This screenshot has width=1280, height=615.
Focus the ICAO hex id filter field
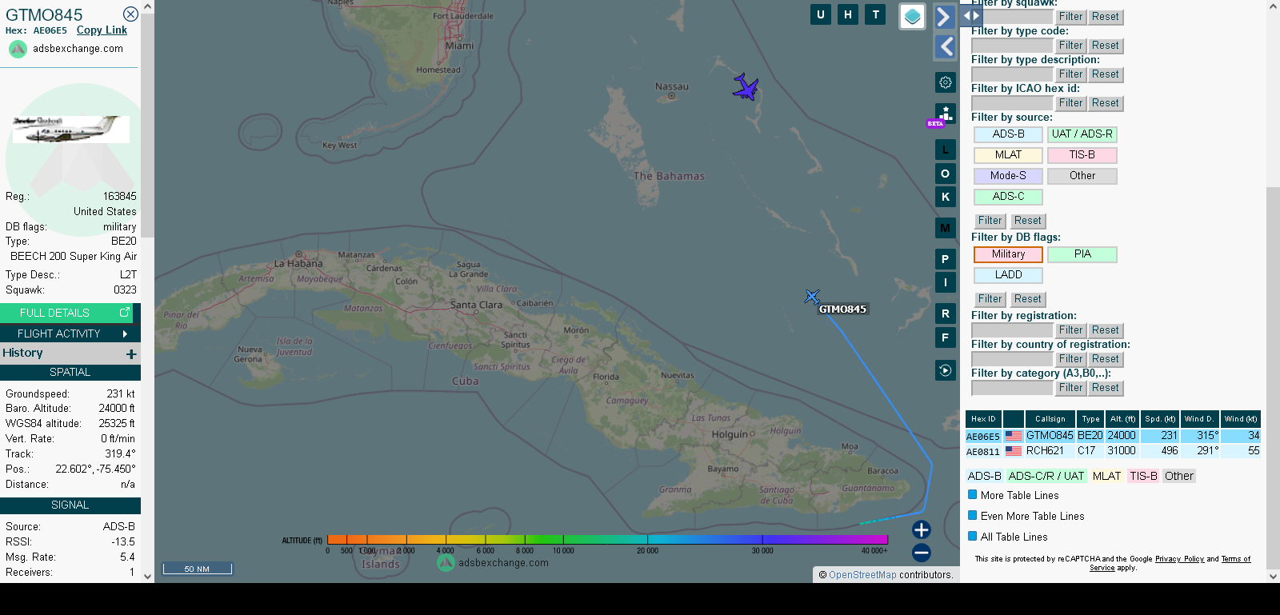click(1012, 103)
